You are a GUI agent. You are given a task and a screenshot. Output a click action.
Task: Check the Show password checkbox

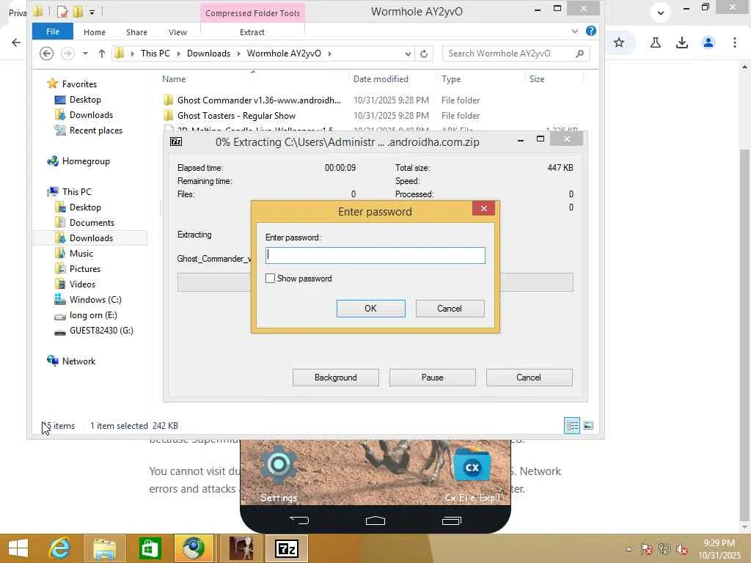(270, 278)
